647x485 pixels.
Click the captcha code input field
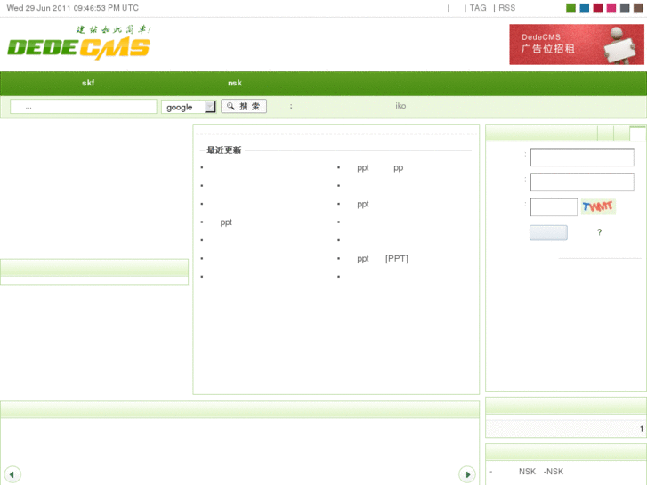tap(554, 206)
